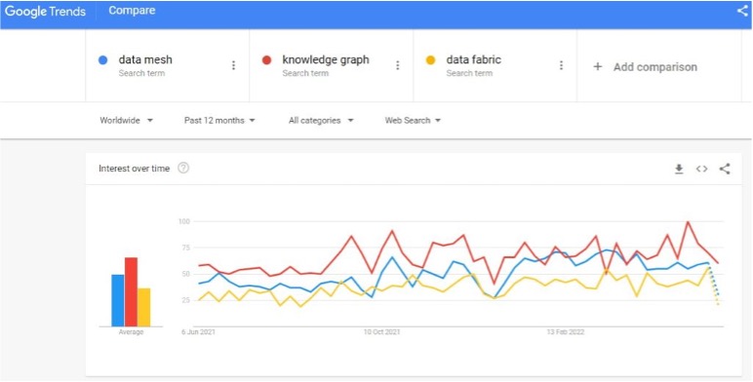Open help icon beside Interest over time

183,168
